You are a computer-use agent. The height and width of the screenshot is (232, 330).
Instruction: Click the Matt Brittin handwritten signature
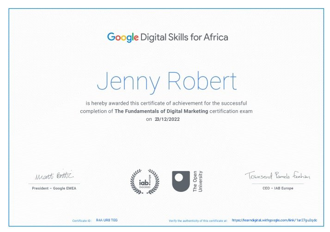pos(54,175)
